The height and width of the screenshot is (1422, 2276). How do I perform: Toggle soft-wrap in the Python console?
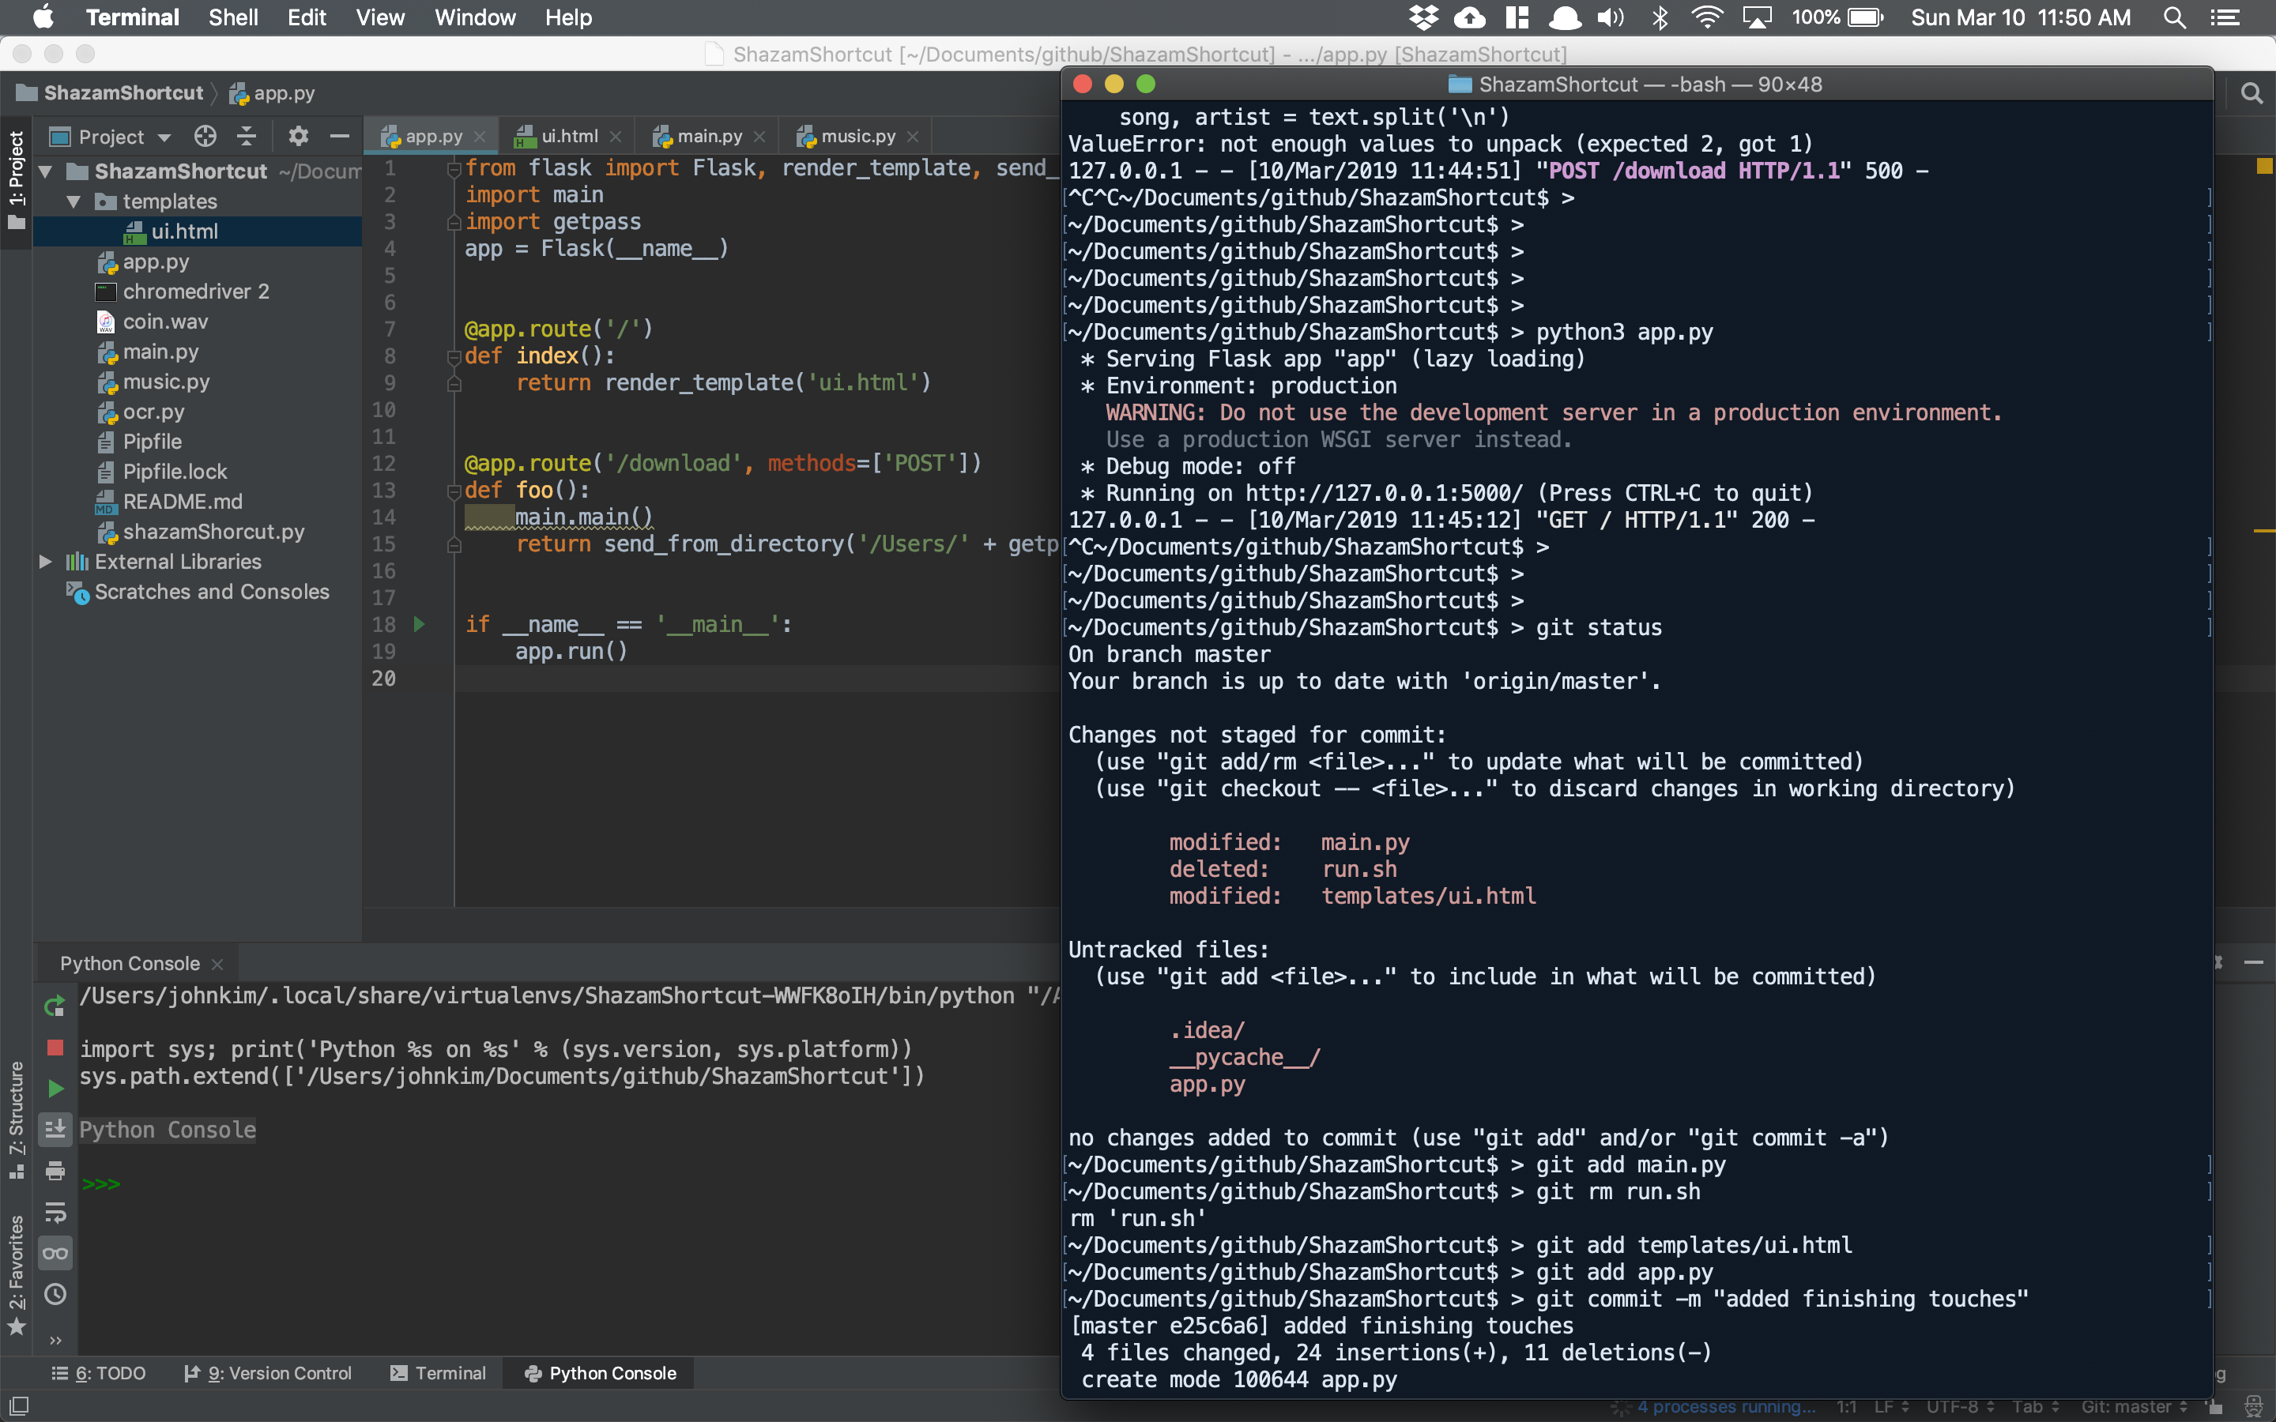click(x=55, y=1213)
